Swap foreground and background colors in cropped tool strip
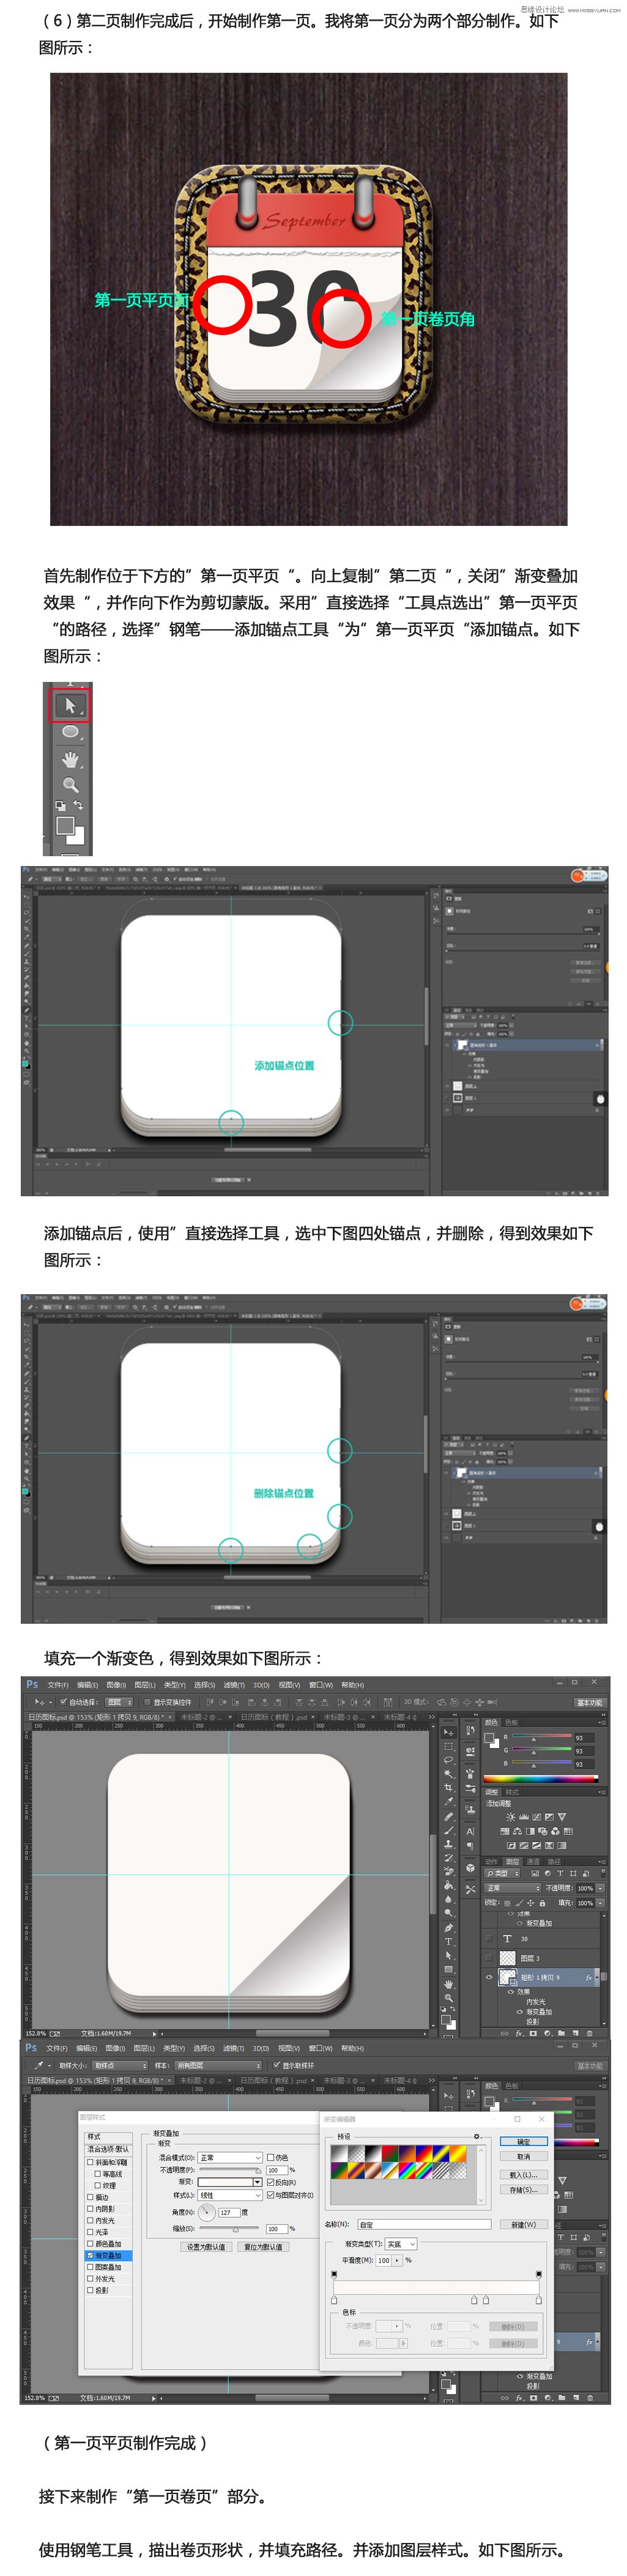Screen dimensions: 627x2576 point(78,804)
